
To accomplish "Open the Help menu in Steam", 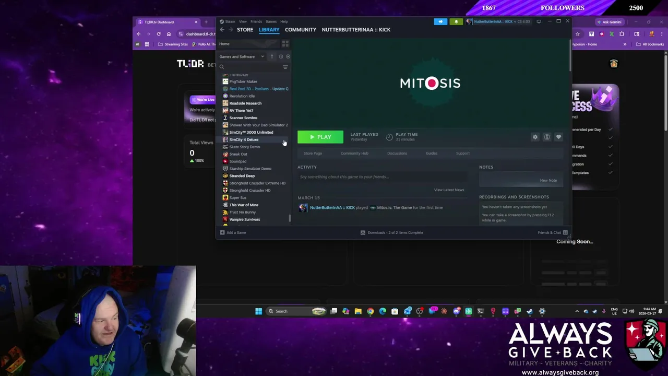I will coord(284,21).
